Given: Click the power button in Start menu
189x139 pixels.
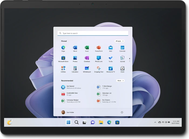Looking at the screenshot, I should point(122,112).
